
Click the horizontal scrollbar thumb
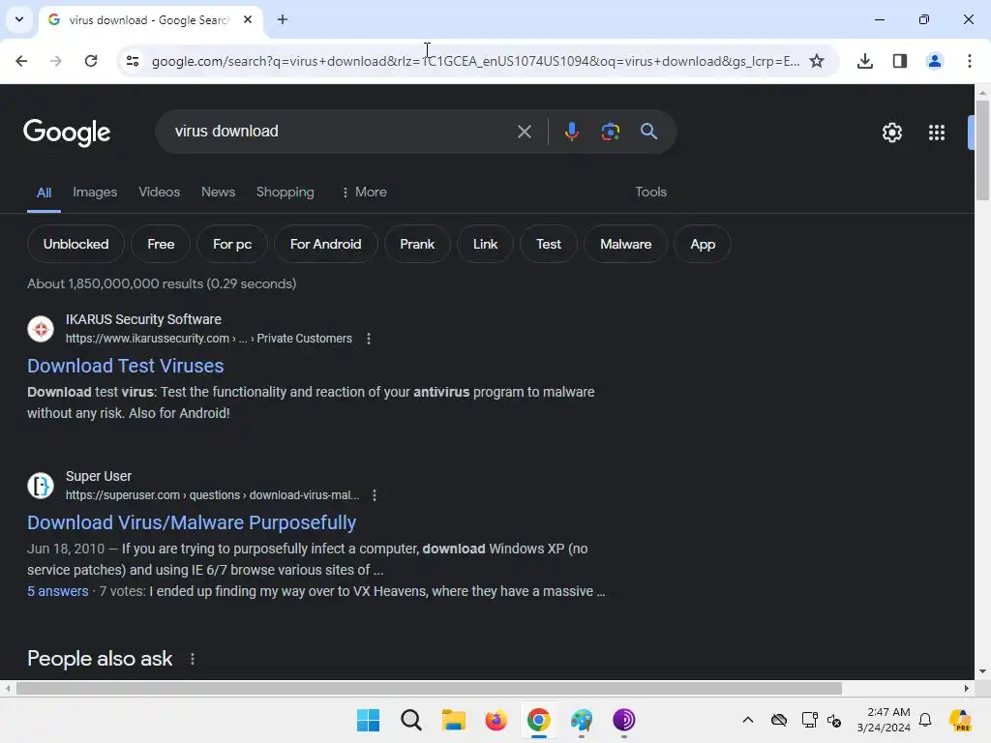tap(429, 688)
